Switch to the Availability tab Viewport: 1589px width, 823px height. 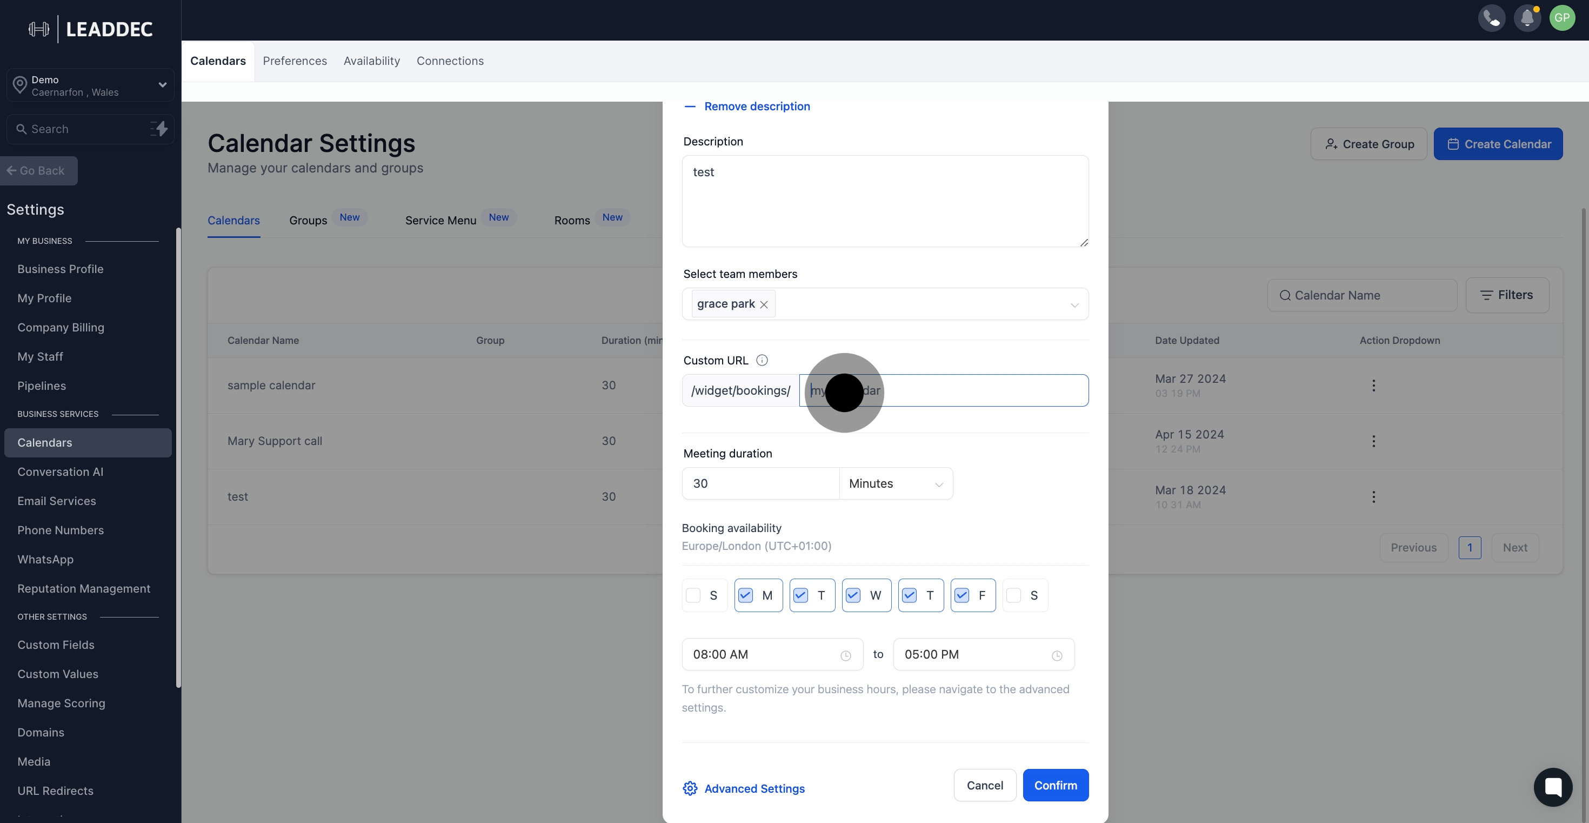tap(371, 61)
